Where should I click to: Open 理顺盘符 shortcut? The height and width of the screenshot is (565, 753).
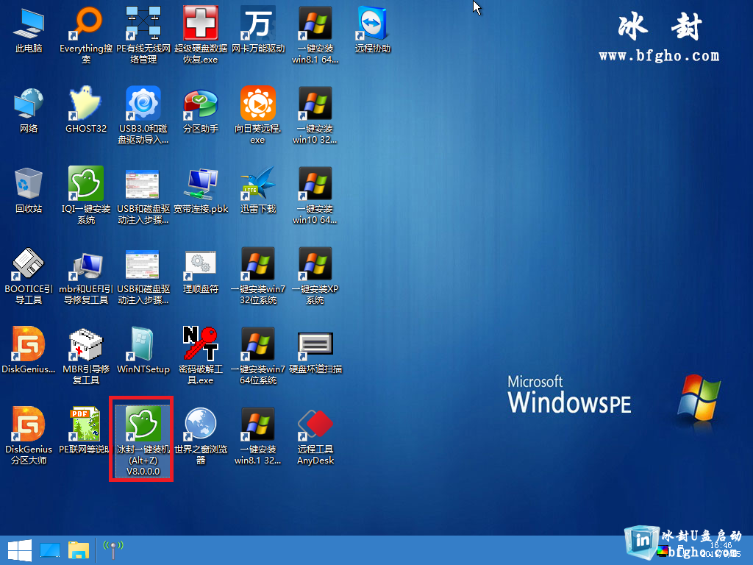tap(201, 271)
